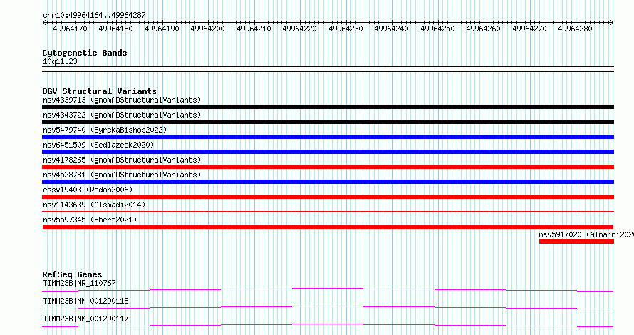
Task: Click ruler position 49964220
Action: 299,29
